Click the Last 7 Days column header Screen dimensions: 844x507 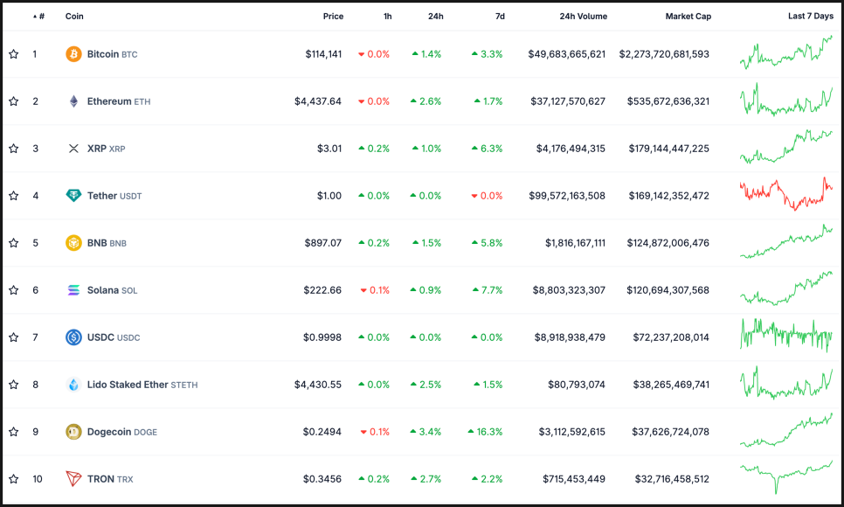click(811, 16)
